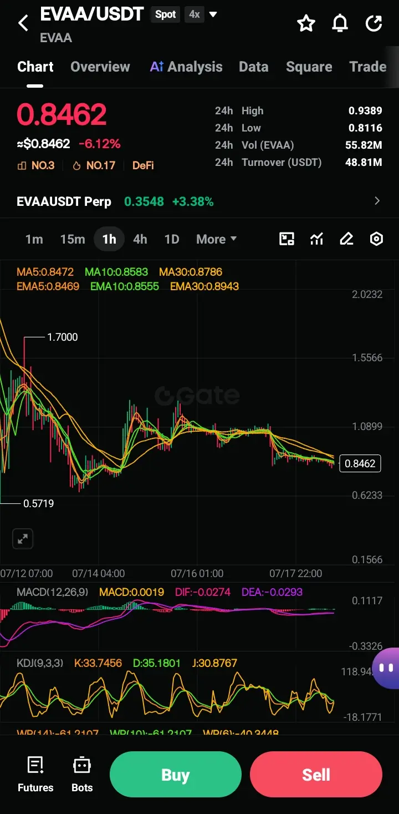Tap the share arrow icon
Image resolution: width=399 pixels, height=814 pixels.
374,23
